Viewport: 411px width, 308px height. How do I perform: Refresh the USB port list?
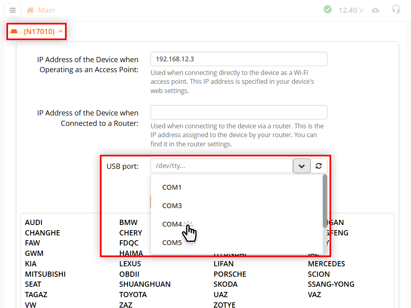(x=319, y=166)
